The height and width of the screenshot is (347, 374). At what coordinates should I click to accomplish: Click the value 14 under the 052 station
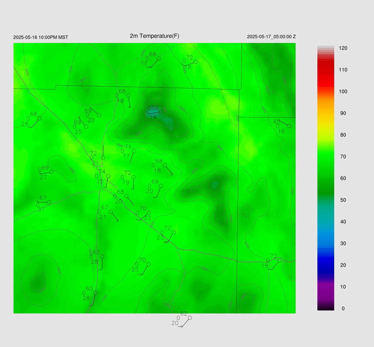pyautogui.click(x=153, y=117)
